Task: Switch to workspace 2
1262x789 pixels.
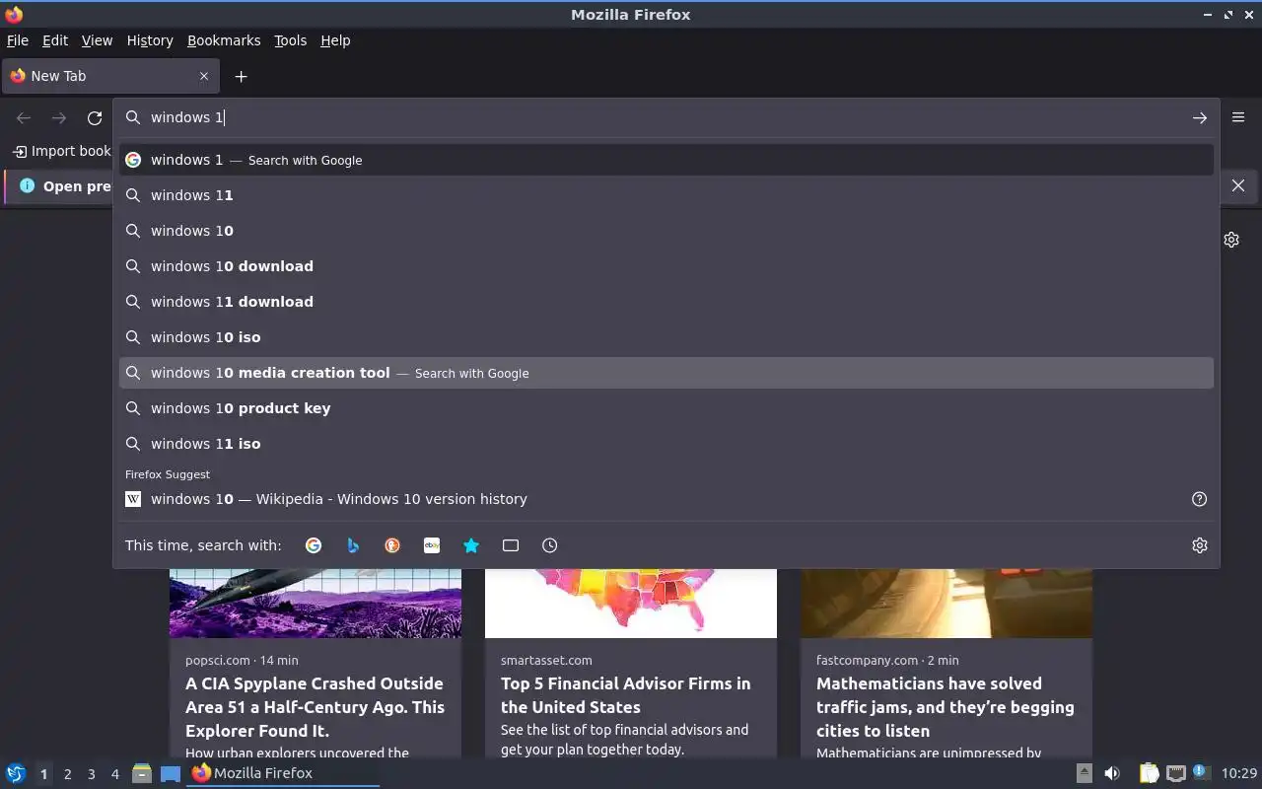Action: point(67,774)
